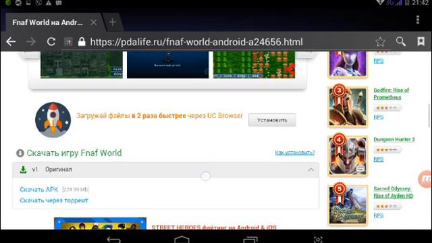
Task: Click the orange floating button at right edge
Action: [x=425, y=180]
